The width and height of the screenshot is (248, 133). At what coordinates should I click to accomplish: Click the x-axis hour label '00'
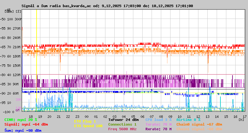(x=86, y=117)
